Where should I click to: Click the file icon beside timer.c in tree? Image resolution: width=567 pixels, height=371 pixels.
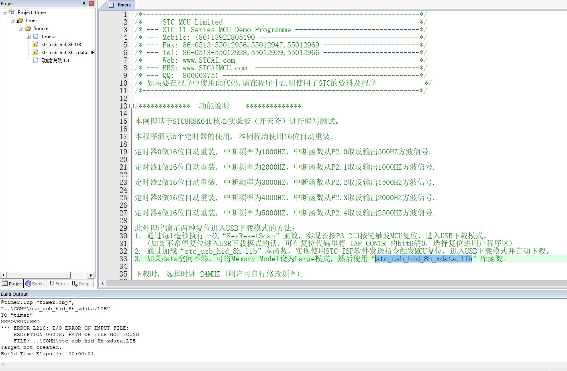pyautogui.click(x=35, y=37)
